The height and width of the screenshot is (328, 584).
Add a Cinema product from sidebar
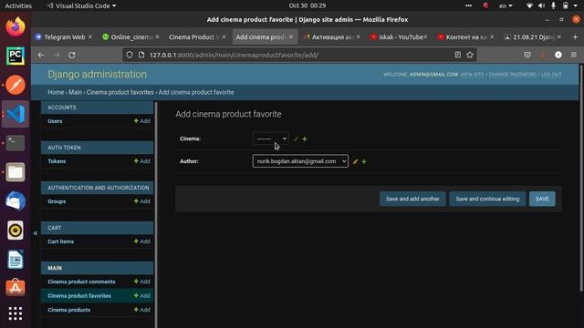142,310
